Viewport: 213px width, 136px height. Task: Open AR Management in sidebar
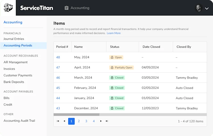15,62
